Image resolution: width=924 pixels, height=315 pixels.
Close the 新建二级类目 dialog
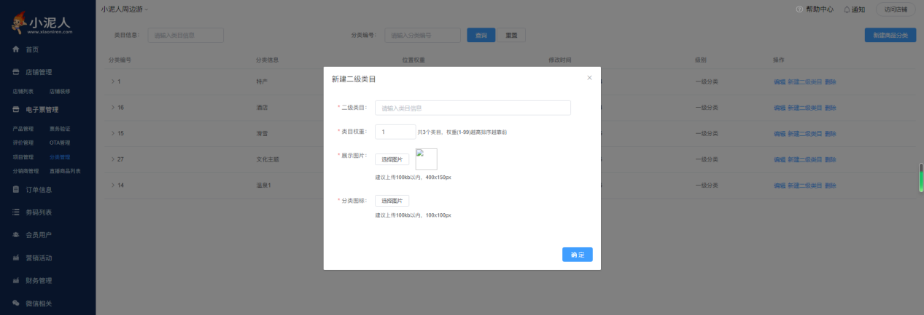pyautogui.click(x=589, y=78)
